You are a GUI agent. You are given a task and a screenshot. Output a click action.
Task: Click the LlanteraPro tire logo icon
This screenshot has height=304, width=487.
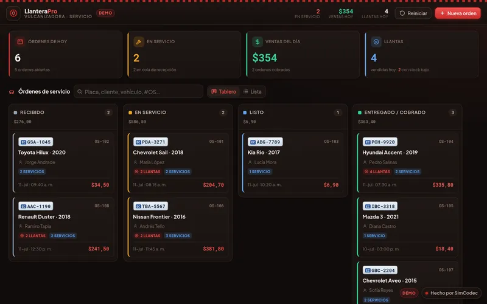[13, 13]
